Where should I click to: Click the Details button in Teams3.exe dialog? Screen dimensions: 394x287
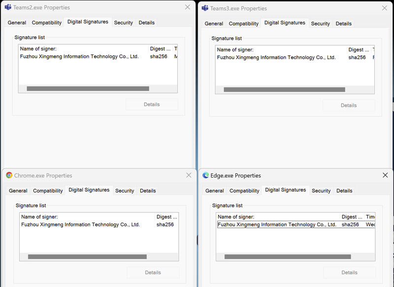349,105
